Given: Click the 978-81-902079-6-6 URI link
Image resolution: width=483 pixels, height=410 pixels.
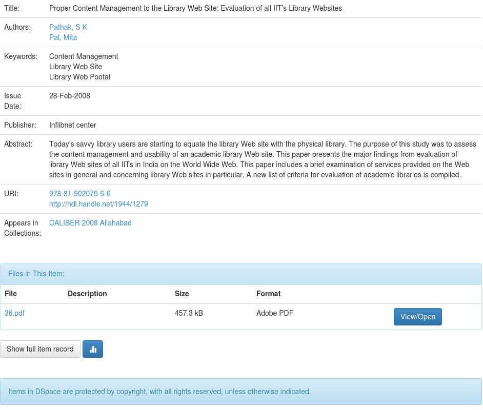Looking at the screenshot, I should (80, 194).
